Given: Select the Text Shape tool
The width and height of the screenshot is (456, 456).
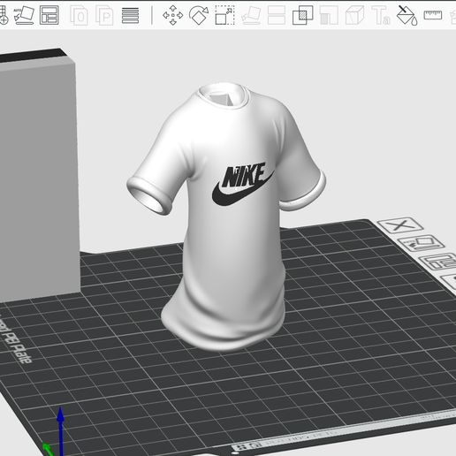Looking at the screenshot, I should (381, 15).
